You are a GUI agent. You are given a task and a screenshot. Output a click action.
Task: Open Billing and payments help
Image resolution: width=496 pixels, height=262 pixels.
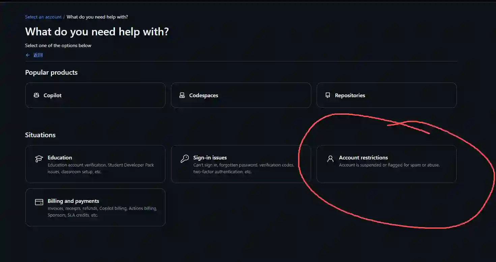click(x=95, y=208)
